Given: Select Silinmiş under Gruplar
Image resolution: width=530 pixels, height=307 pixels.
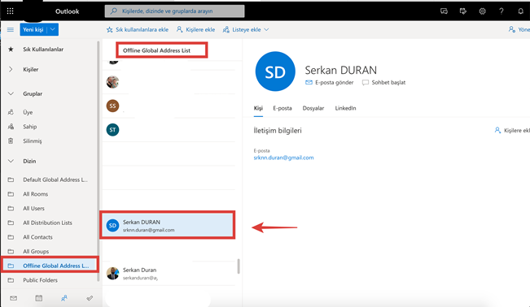Looking at the screenshot, I should pyautogui.click(x=32, y=141).
